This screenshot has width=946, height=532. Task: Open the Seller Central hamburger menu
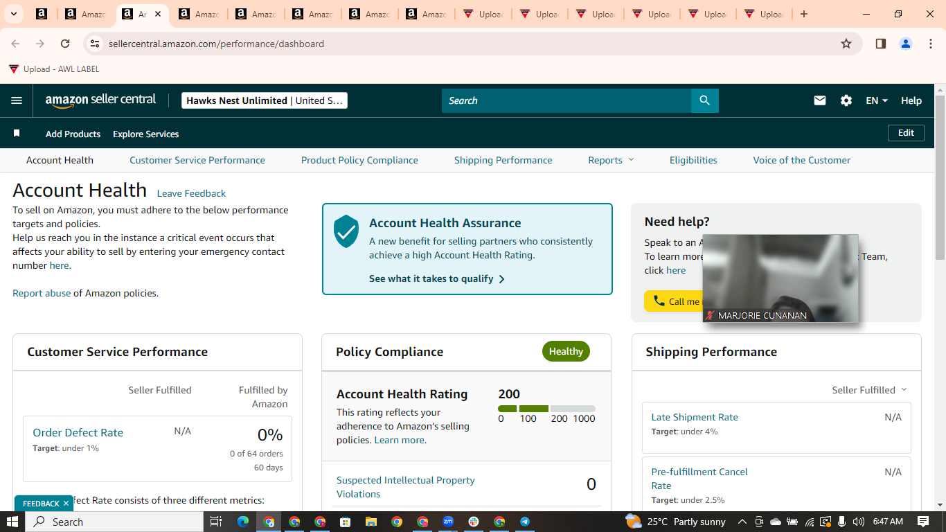(17, 100)
